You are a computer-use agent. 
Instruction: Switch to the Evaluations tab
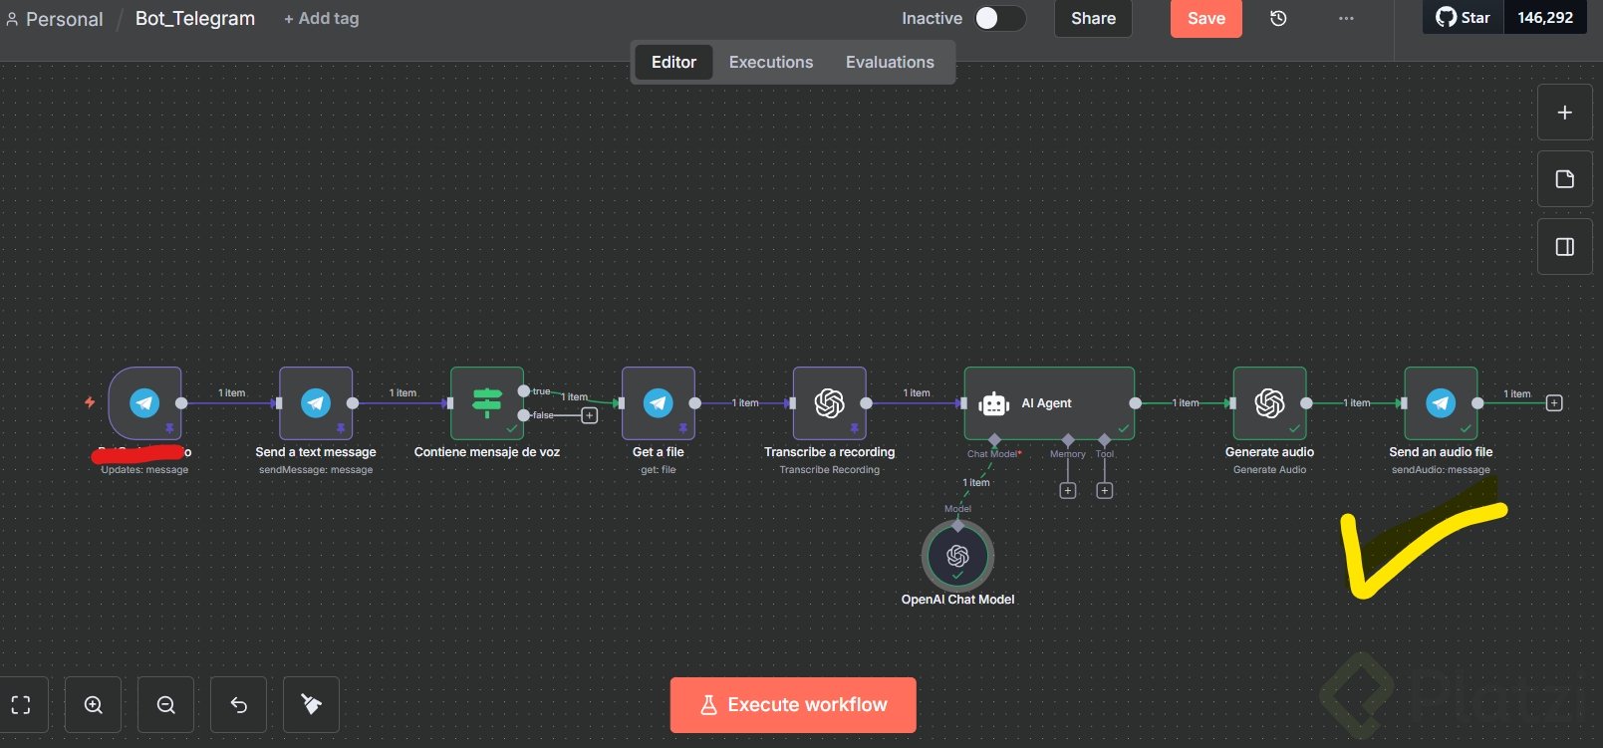click(890, 62)
